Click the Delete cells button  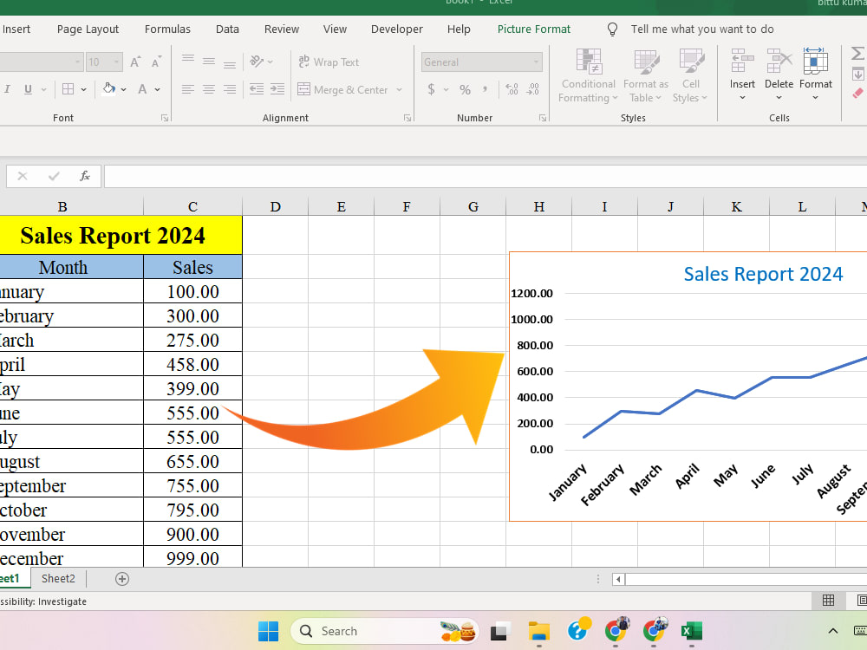click(x=779, y=75)
